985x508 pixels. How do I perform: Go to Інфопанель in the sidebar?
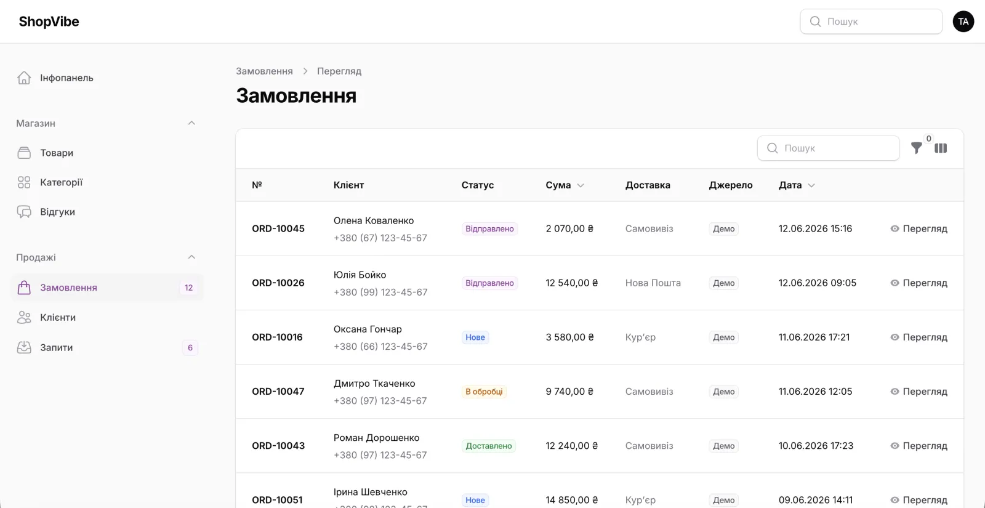point(107,78)
